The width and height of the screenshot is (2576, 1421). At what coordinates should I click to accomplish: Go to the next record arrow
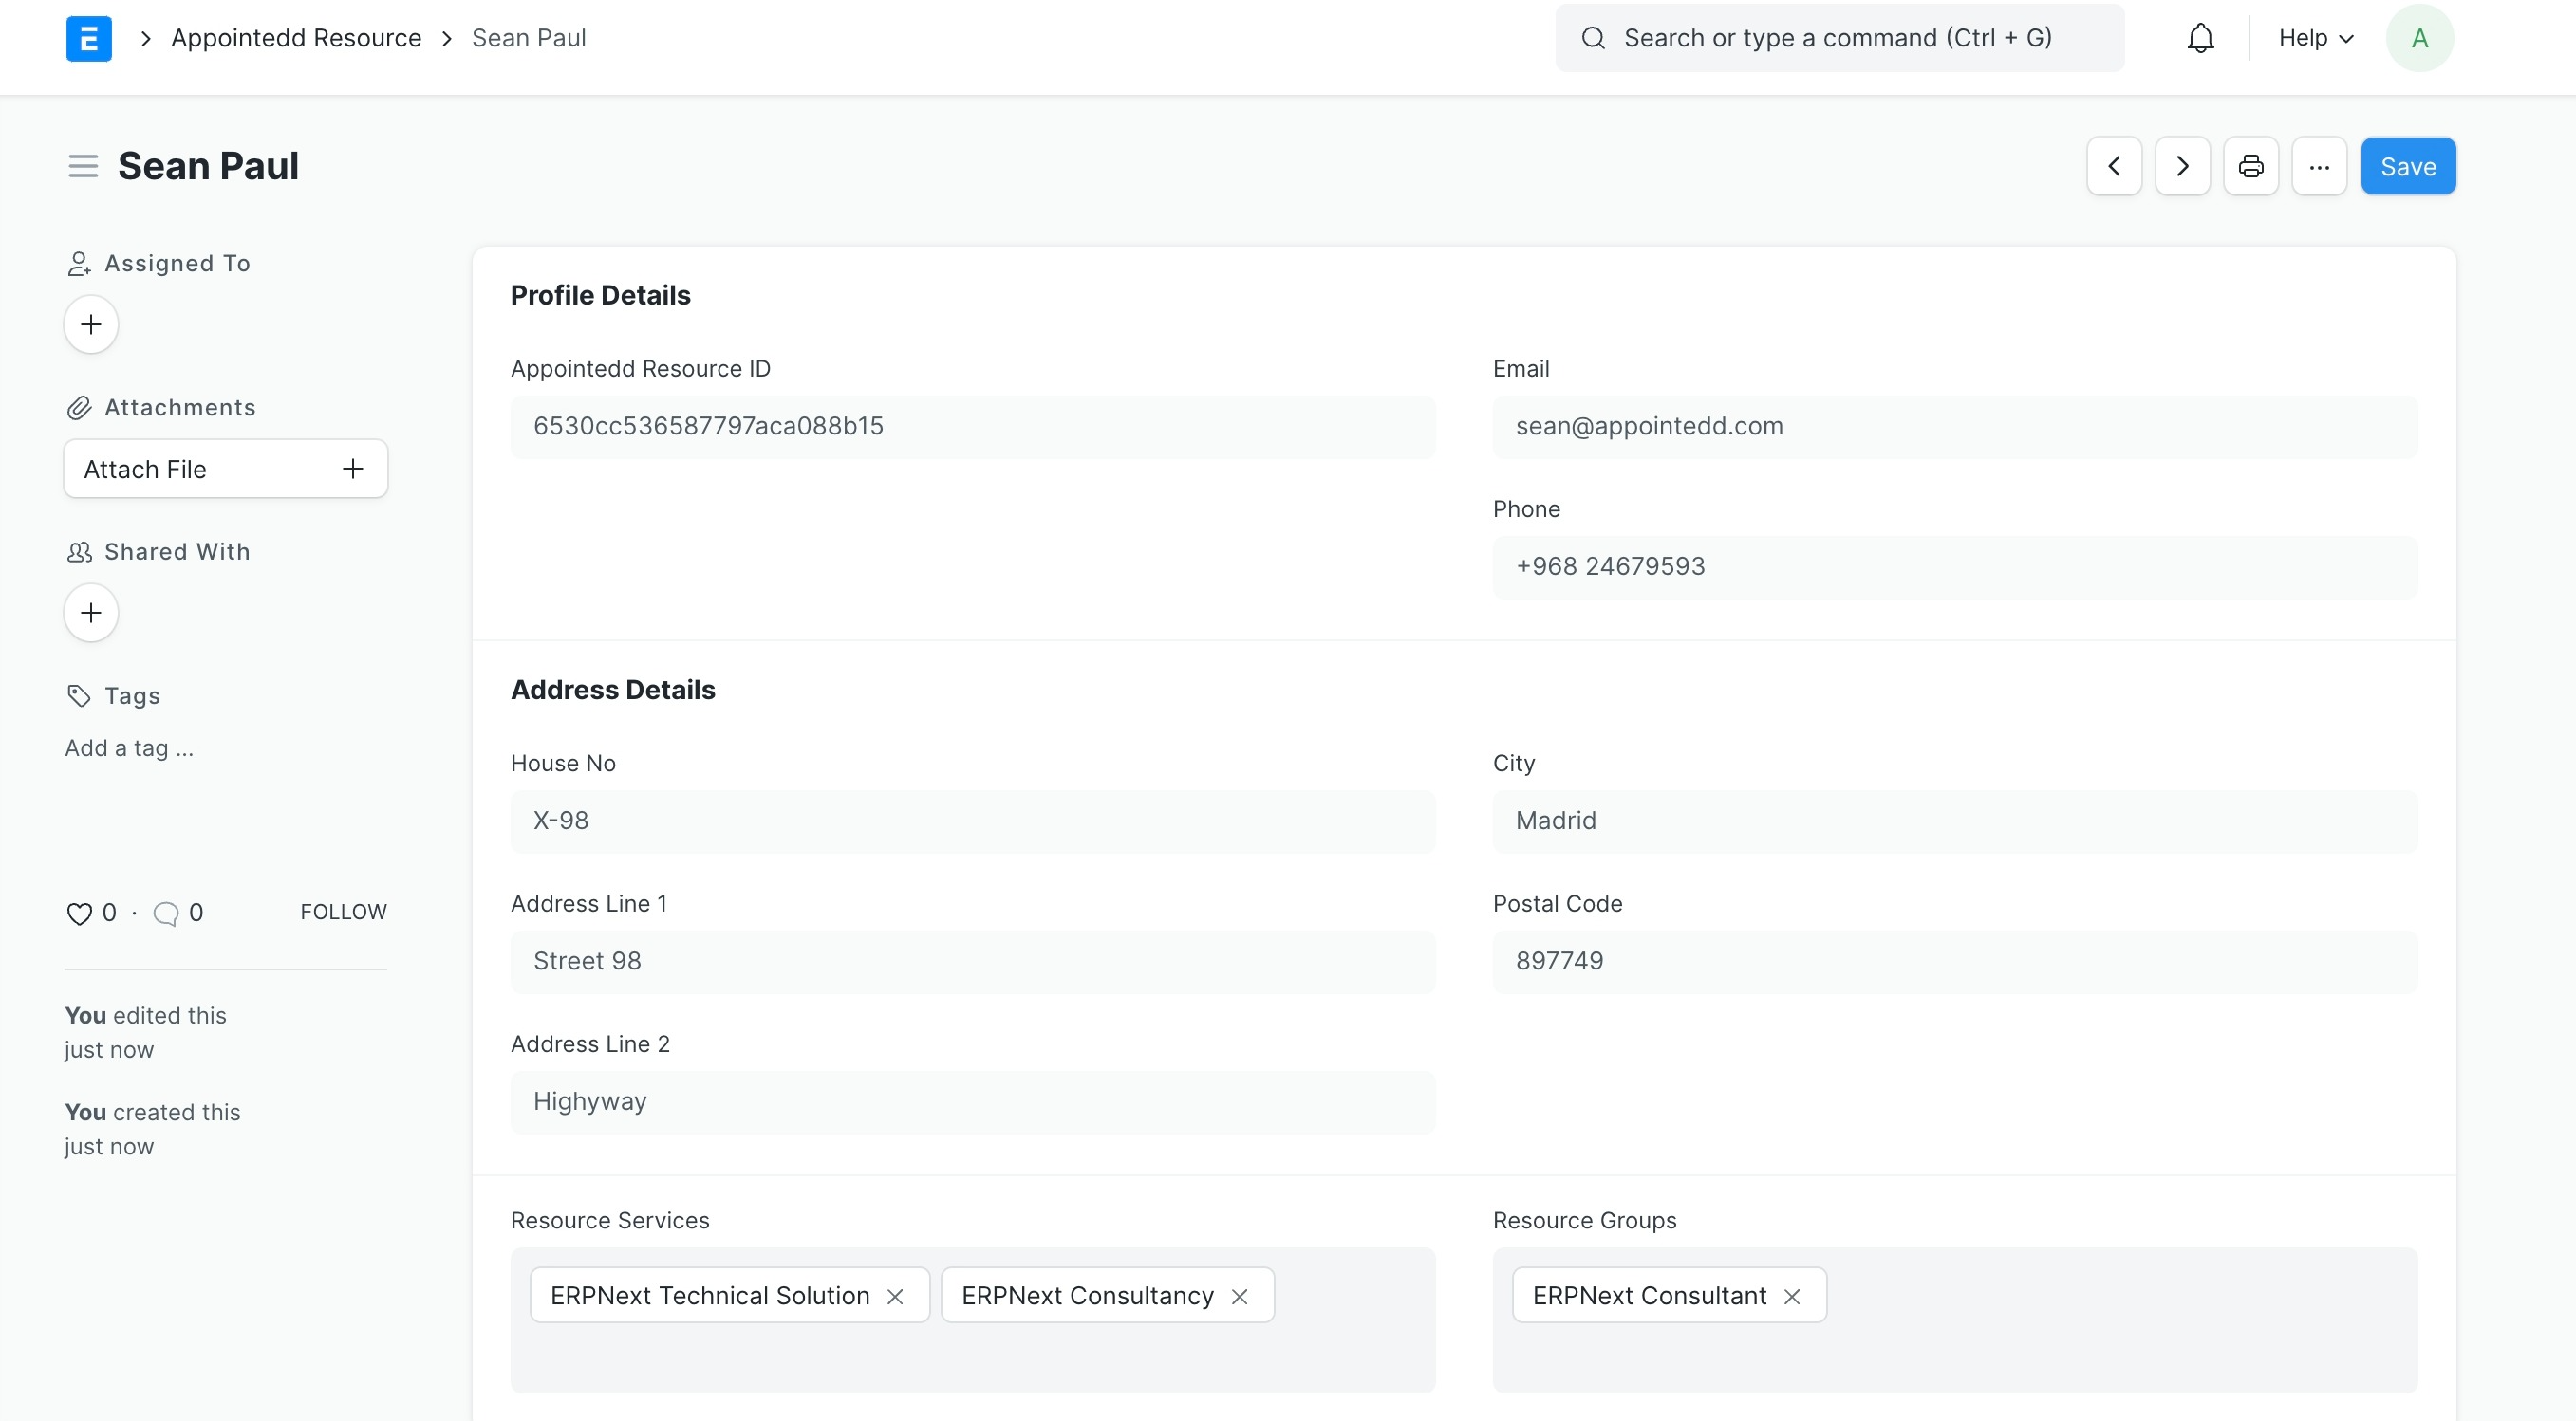pyautogui.click(x=2182, y=166)
